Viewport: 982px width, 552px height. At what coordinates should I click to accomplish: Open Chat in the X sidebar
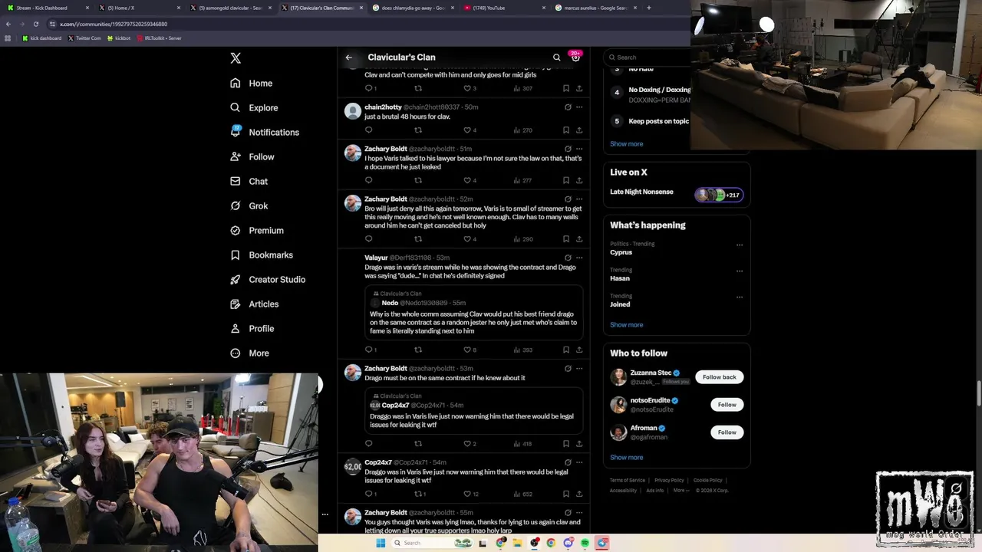pyautogui.click(x=249, y=181)
